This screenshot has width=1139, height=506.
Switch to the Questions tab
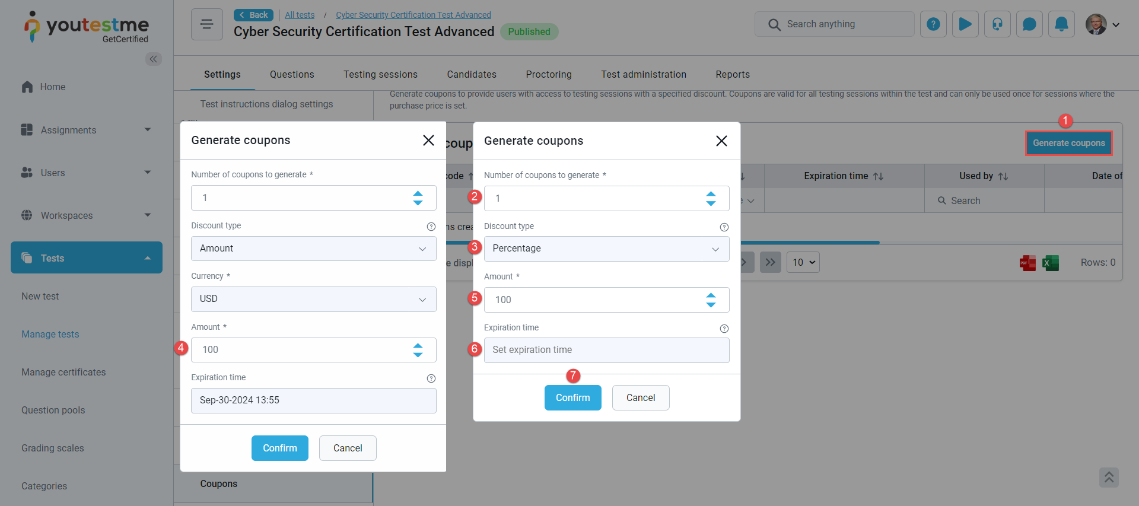tap(292, 74)
